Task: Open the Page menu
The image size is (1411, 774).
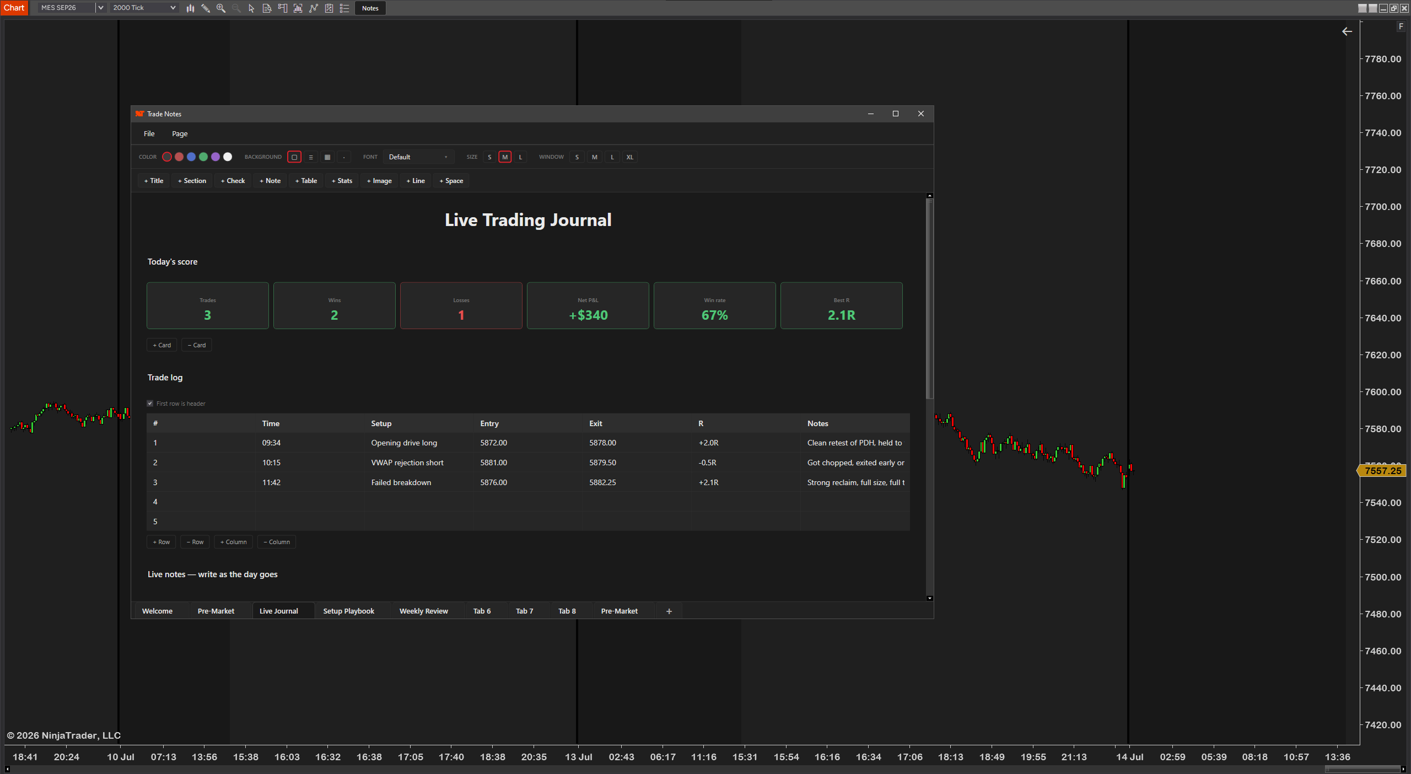Action: tap(180, 134)
